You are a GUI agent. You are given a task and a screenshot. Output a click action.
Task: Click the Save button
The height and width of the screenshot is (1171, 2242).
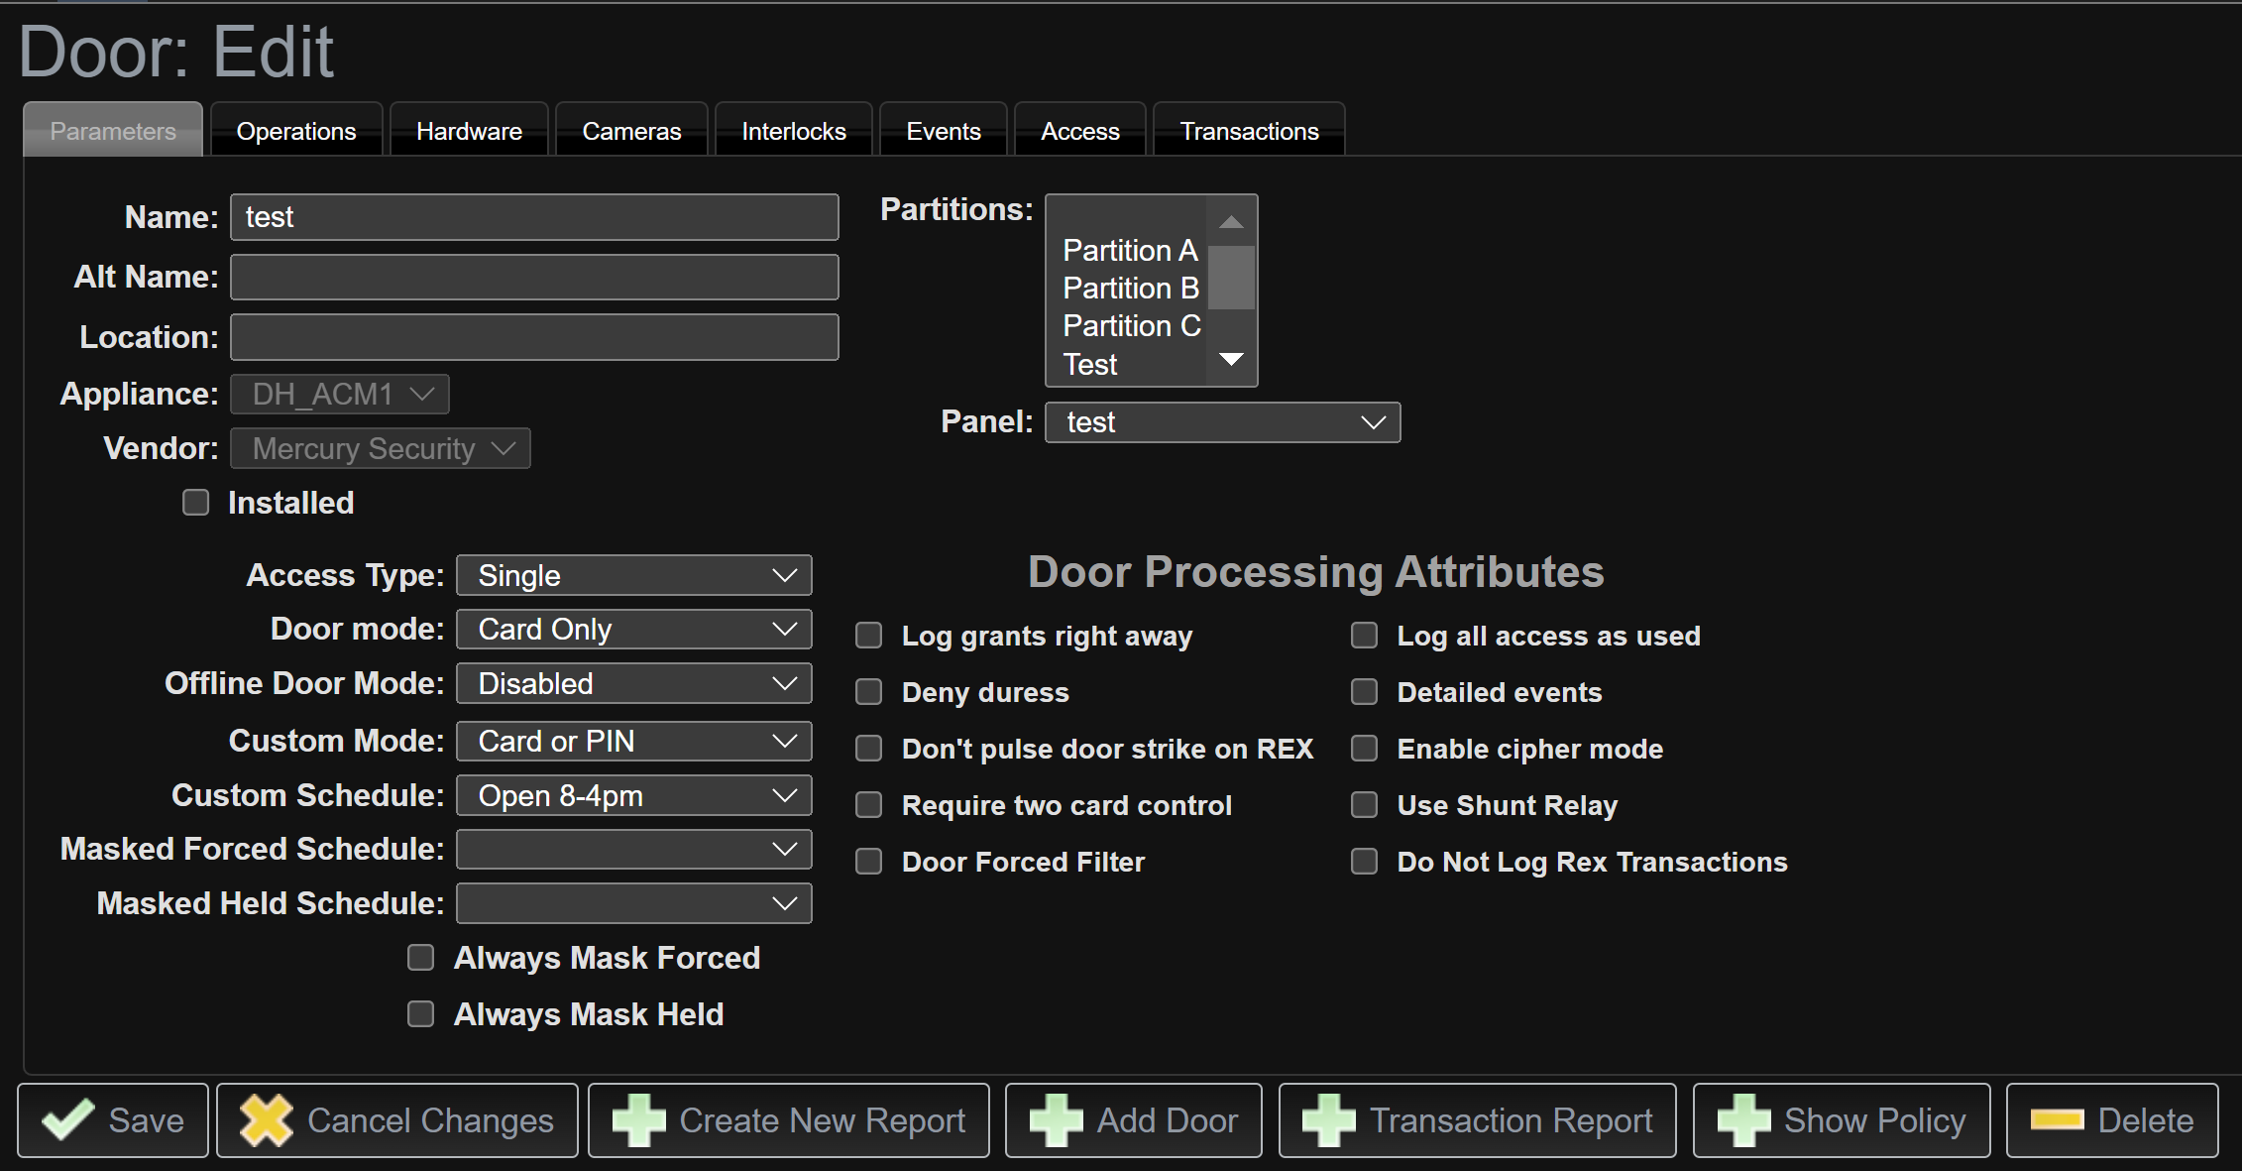(x=112, y=1120)
